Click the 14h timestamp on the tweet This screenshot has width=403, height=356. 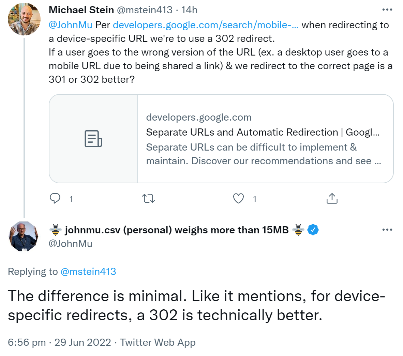[x=190, y=10]
